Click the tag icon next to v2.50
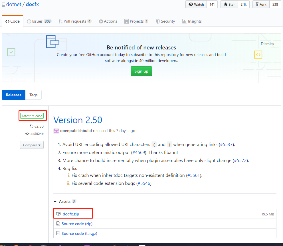 click(31, 126)
